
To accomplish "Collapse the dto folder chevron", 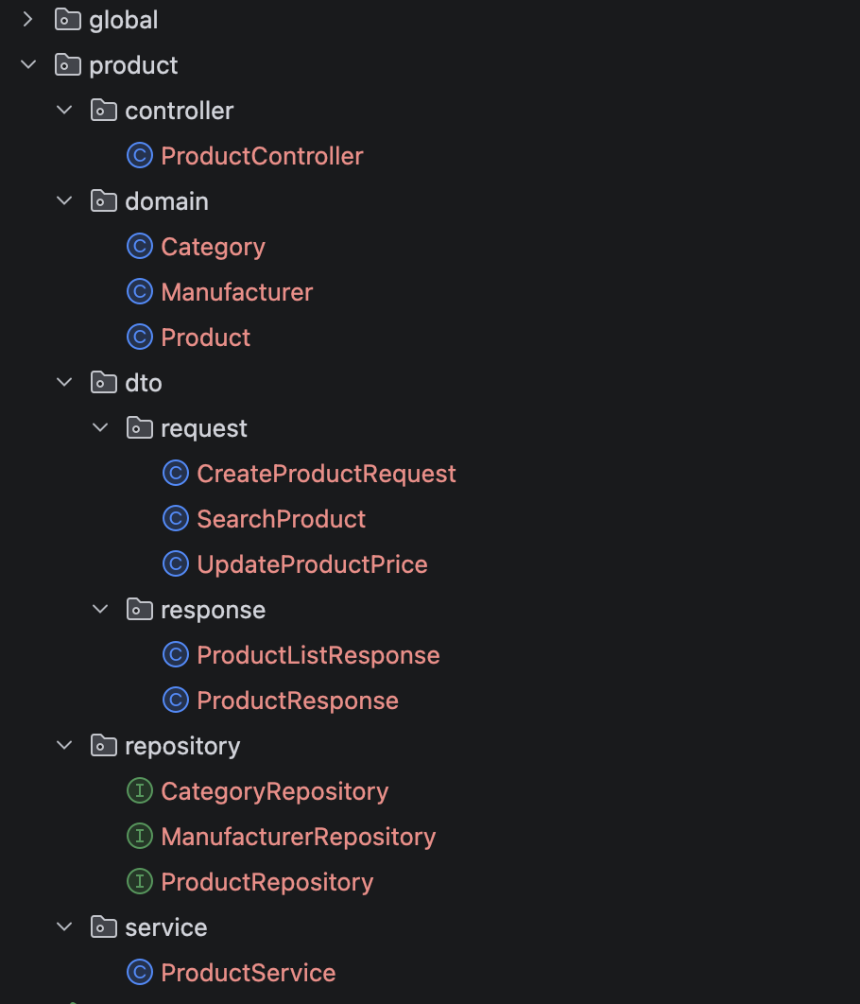I will 64,382.
